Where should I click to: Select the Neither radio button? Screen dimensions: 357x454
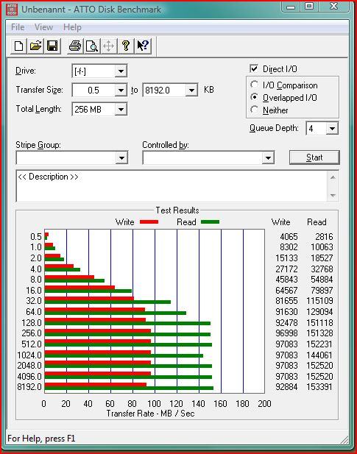pyautogui.click(x=254, y=110)
